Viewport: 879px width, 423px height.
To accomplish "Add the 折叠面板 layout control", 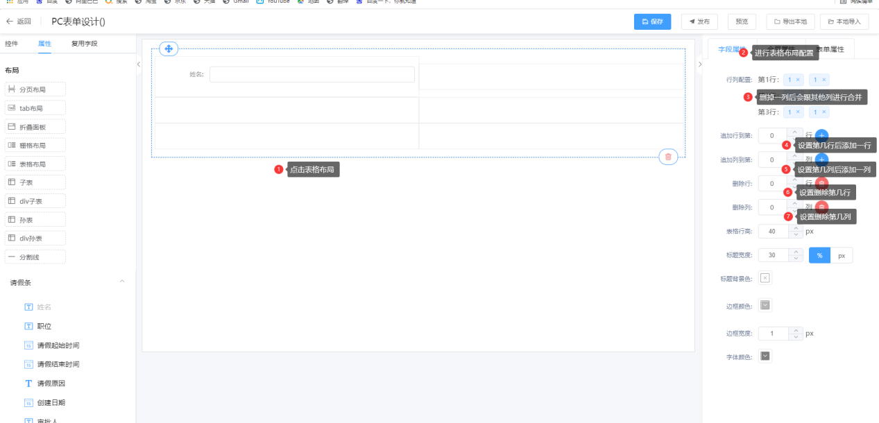I will click(35, 127).
